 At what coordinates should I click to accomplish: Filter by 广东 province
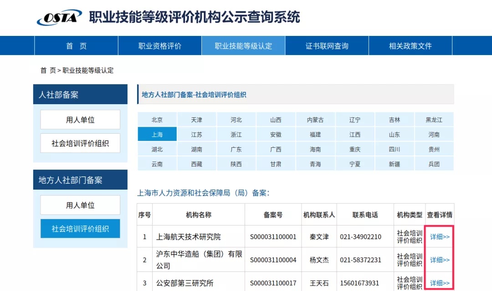point(236,149)
